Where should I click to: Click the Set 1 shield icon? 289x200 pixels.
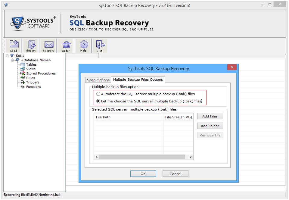tap(12, 55)
